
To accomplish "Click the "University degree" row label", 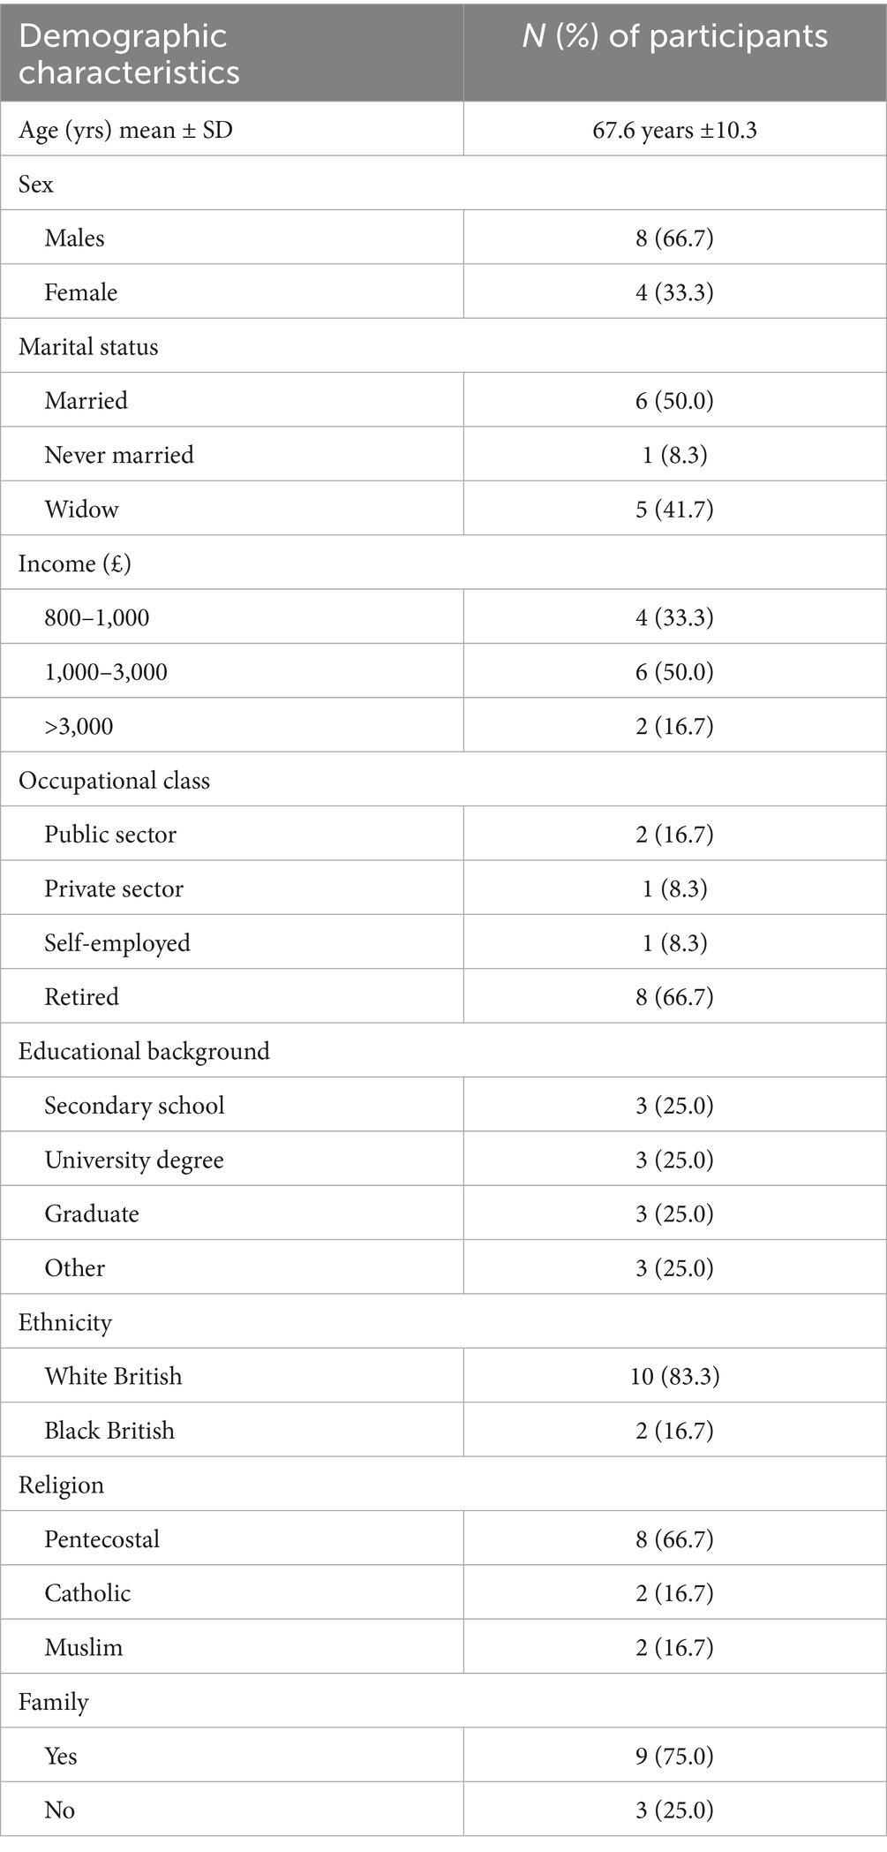I will coord(134,1160).
